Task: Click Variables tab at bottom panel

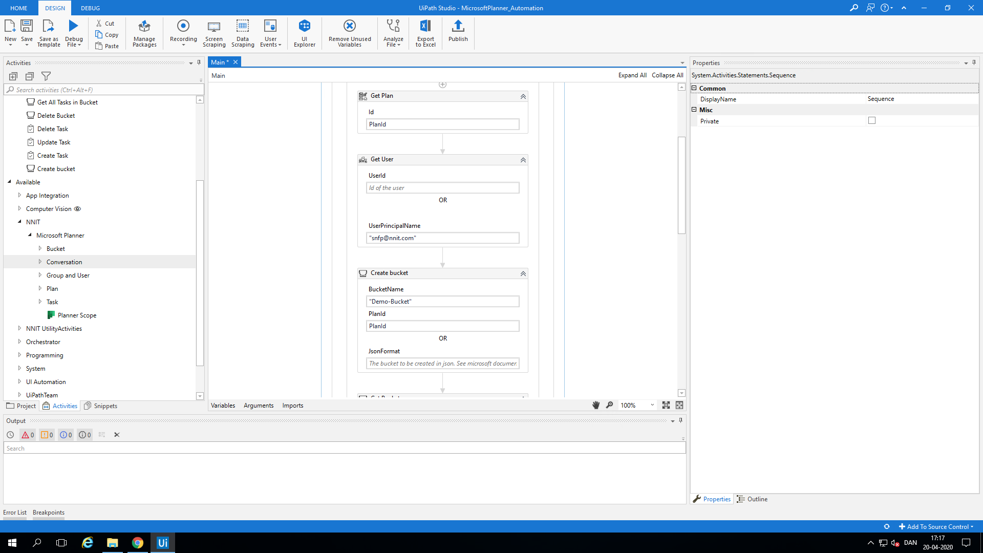Action: click(x=223, y=405)
